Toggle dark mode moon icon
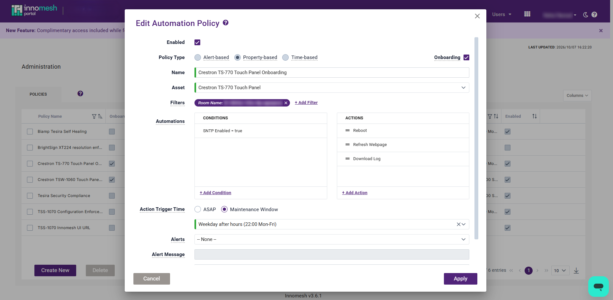 585,14
